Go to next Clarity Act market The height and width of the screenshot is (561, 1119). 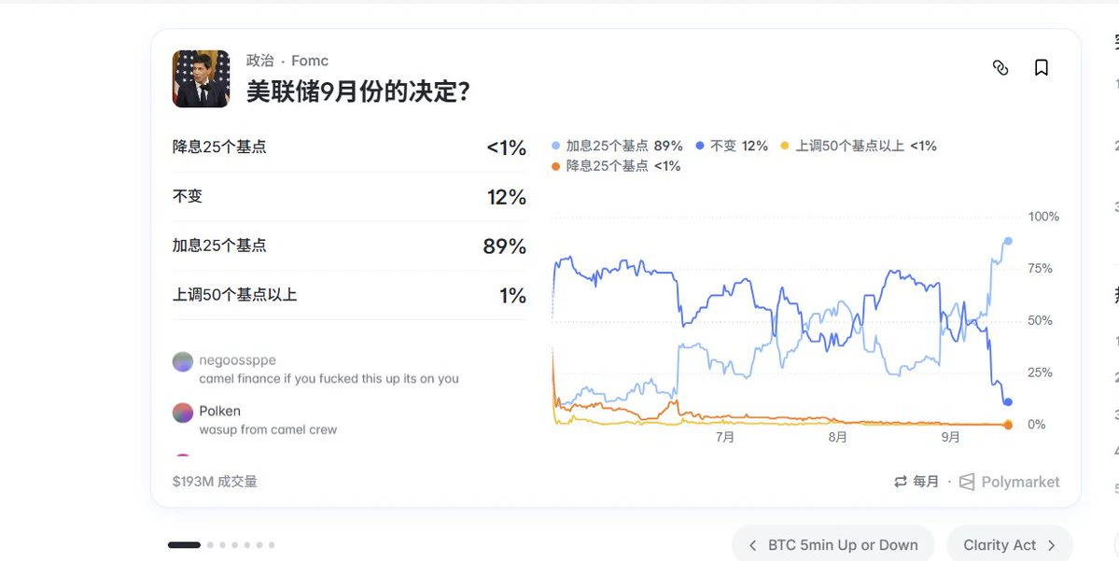click(1009, 545)
